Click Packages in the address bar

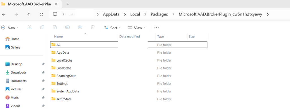[159, 14]
